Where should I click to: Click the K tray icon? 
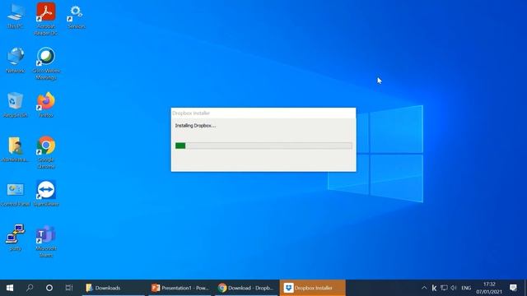point(434,288)
